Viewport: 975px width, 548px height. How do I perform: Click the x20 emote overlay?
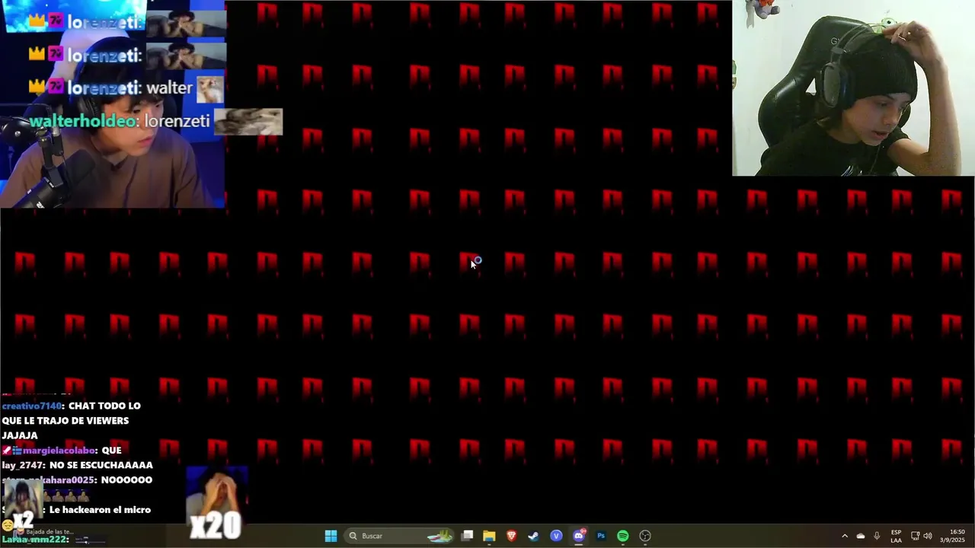tap(217, 504)
